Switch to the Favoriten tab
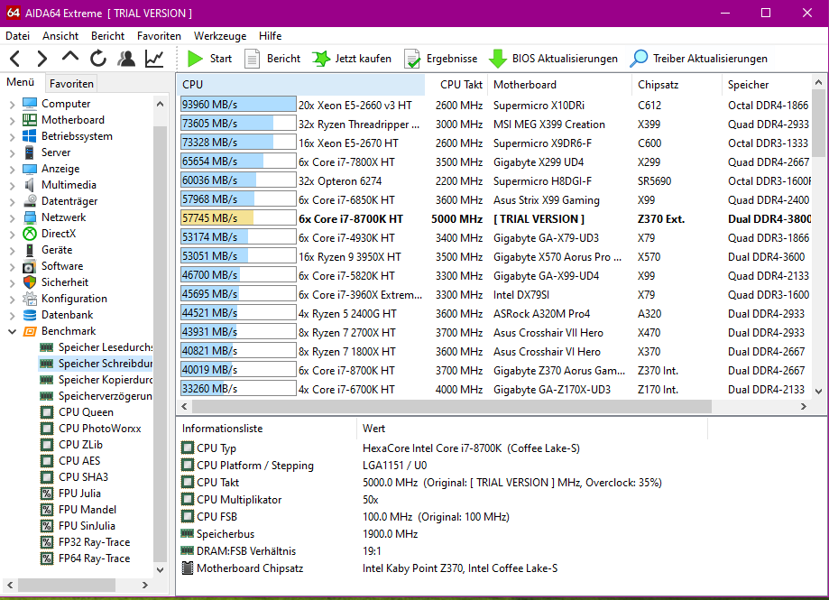This screenshot has width=829, height=600. pos(71,84)
